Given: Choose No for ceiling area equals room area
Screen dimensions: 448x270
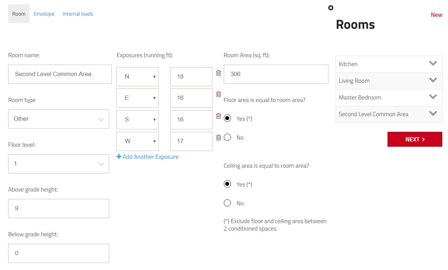Looking at the screenshot, I should (227, 203).
